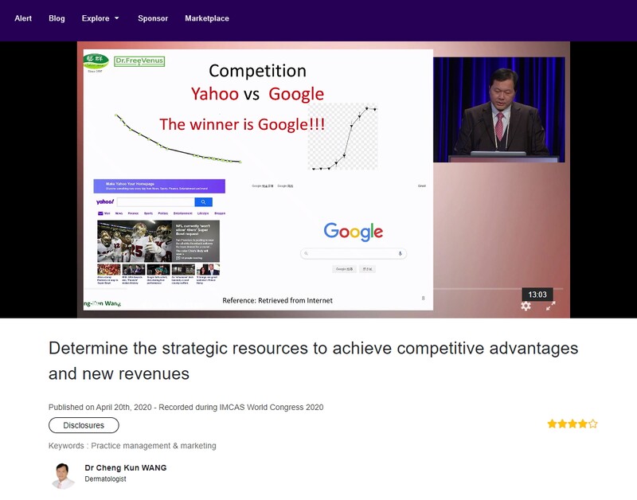Click the Disclosures button
Image resolution: width=637 pixels, height=500 pixels.
coord(84,425)
